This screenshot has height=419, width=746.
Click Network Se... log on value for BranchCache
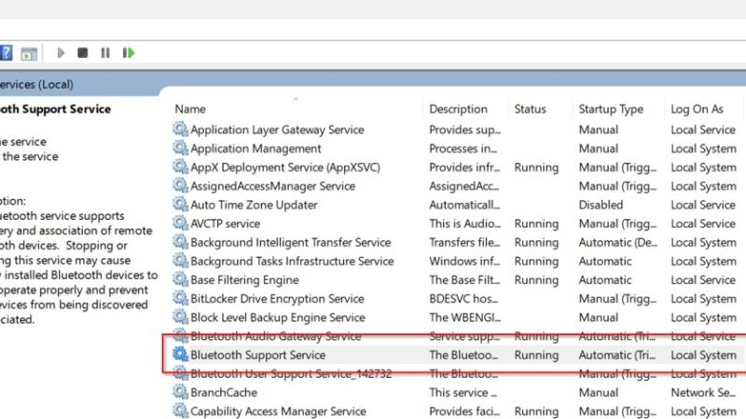click(704, 392)
